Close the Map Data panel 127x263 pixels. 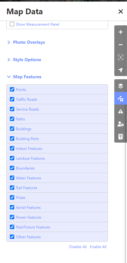coord(121,12)
